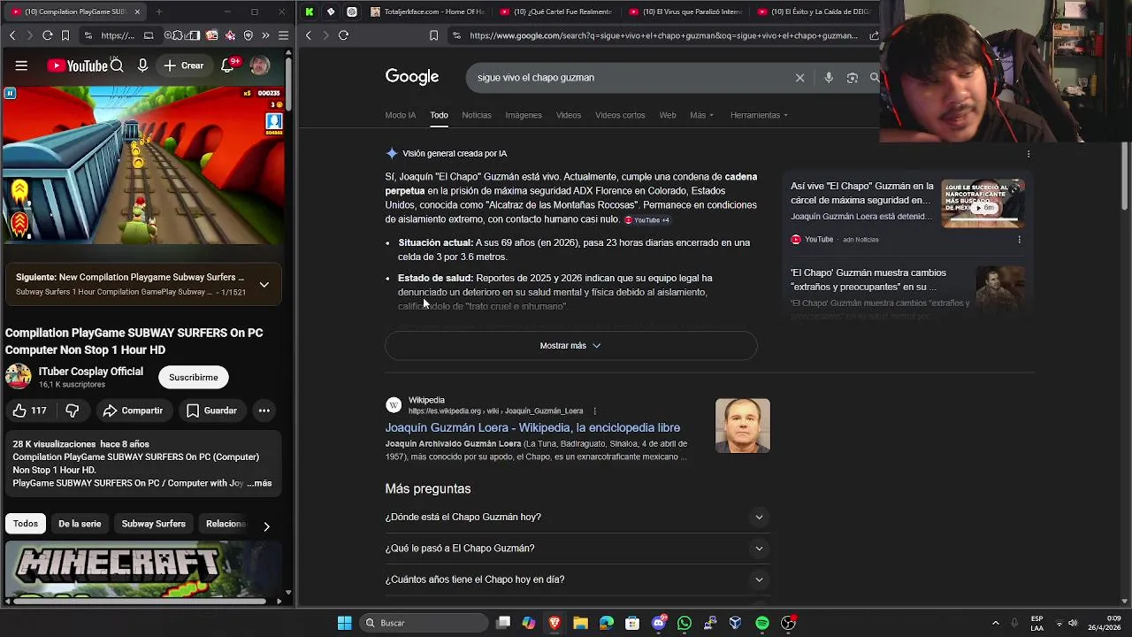This screenshot has height=637, width=1132.
Task: Open the Windows Start menu
Action: (x=344, y=623)
